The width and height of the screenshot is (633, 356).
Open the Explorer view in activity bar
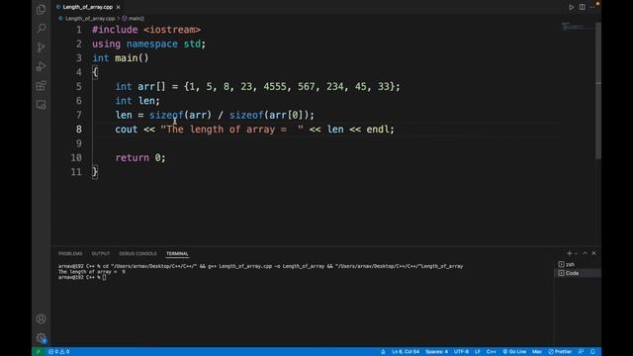42,9
